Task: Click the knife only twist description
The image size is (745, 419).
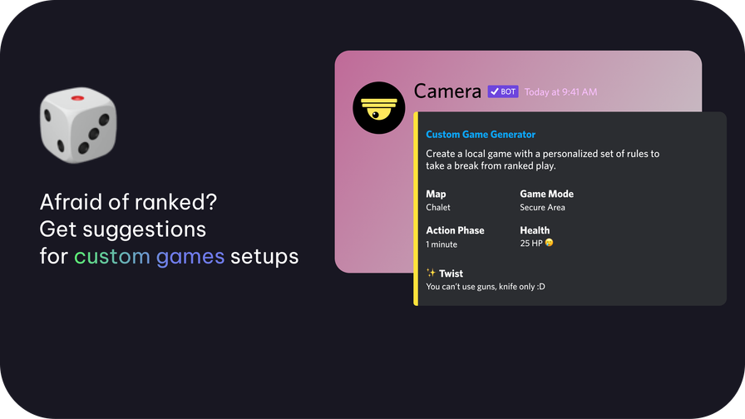Action: (485, 287)
